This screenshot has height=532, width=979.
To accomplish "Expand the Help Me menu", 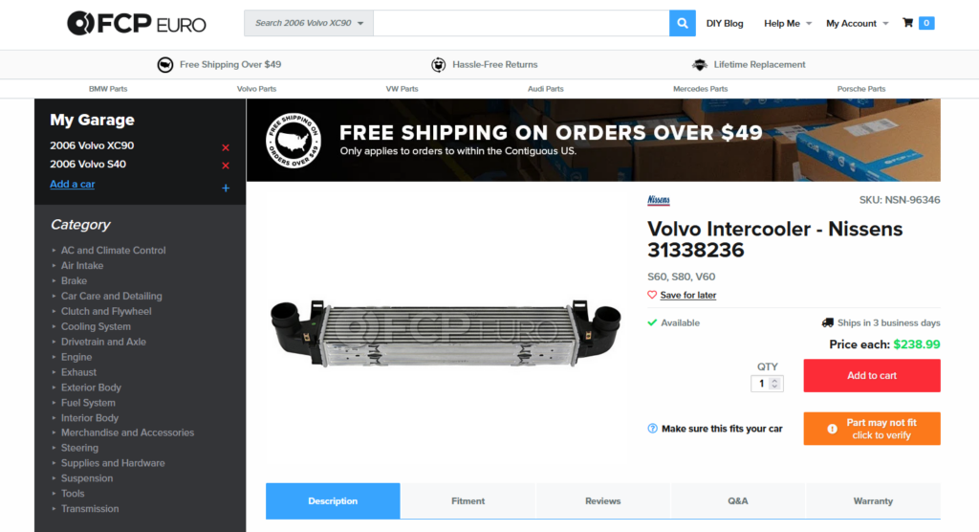I will pos(788,23).
